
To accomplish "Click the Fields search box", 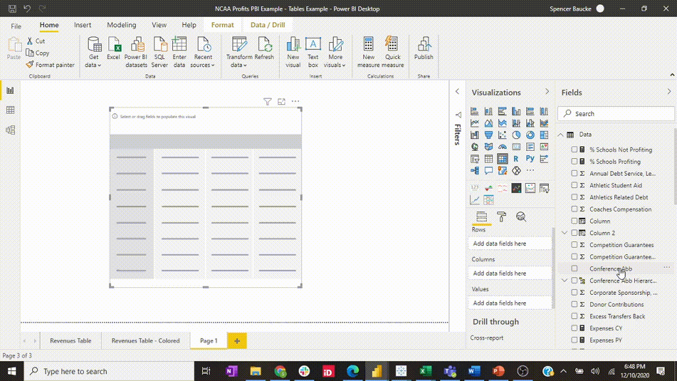I will tap(616, 113).
